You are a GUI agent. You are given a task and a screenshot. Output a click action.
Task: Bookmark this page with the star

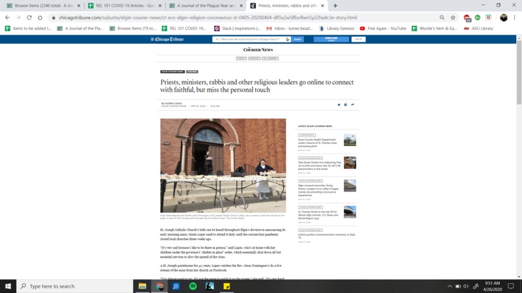(x=453, y=18)
